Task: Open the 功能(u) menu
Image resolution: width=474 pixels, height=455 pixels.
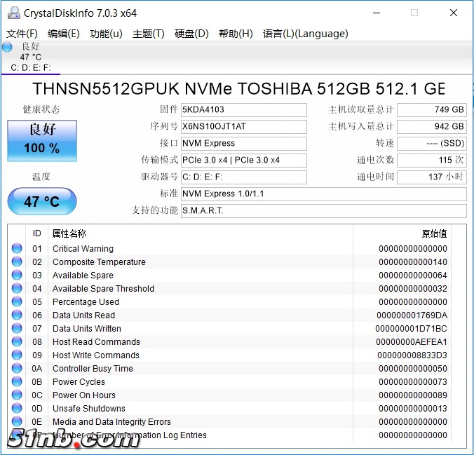Action: (106, 34)
